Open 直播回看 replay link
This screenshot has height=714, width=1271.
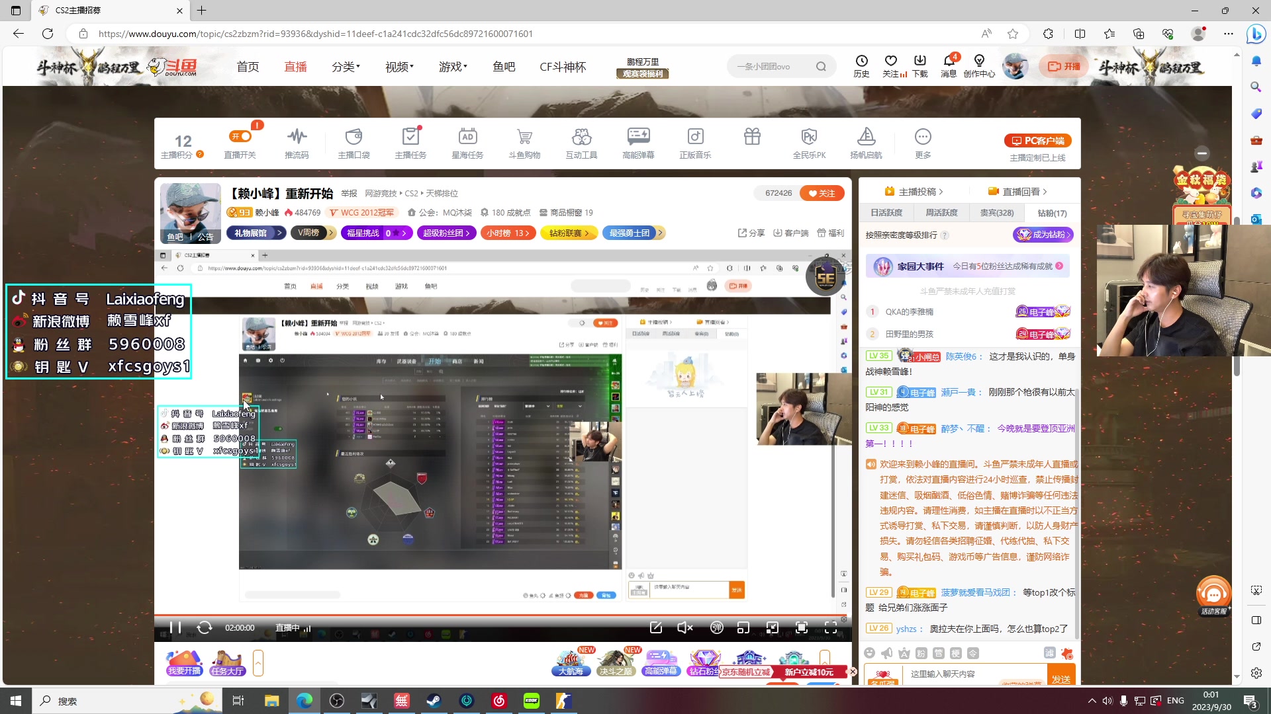1017,192
